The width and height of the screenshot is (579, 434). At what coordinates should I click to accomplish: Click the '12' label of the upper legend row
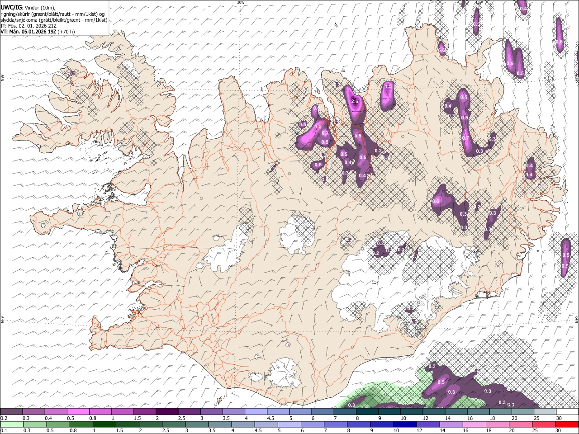pyautogui.click(x=425, y=418)
